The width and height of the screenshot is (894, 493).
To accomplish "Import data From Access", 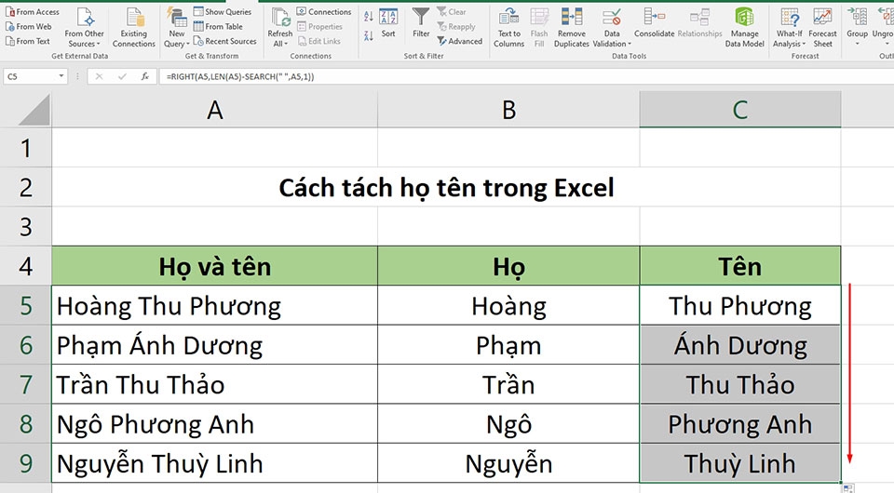I will click(x=32, y=11).
